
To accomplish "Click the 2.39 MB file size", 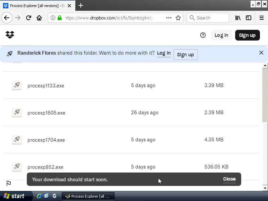I will [x=214, y=113].
